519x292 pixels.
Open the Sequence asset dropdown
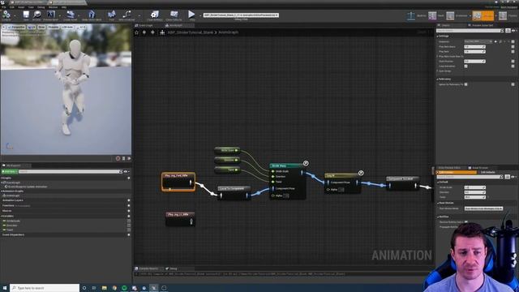point(478,41)
